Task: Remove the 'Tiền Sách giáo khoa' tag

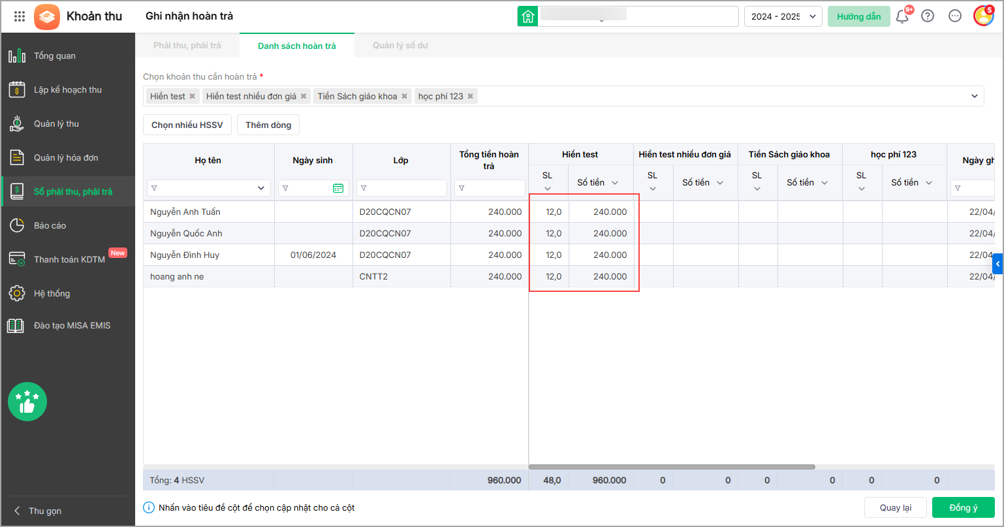Action: (404, 96)
